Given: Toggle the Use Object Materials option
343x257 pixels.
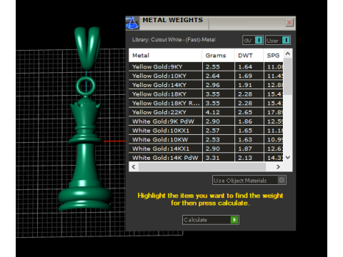Looking at the screenshot, I should (249, 180).
